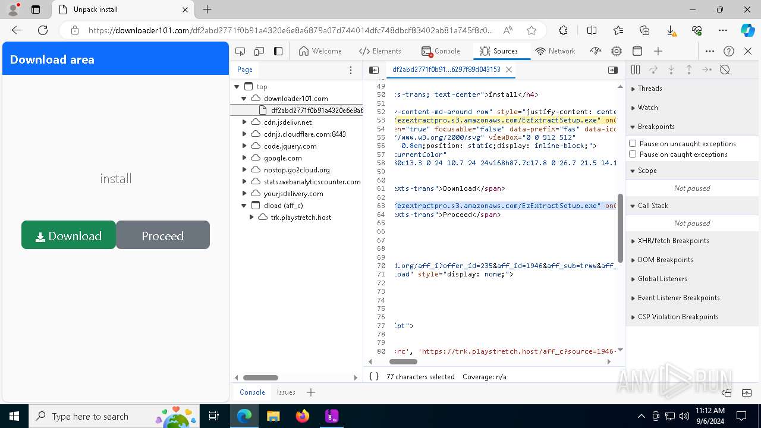761x428 pixels.
Task: Launch Firefox from the taskbar
Action: pyautogui.click(x=303, y=416)
